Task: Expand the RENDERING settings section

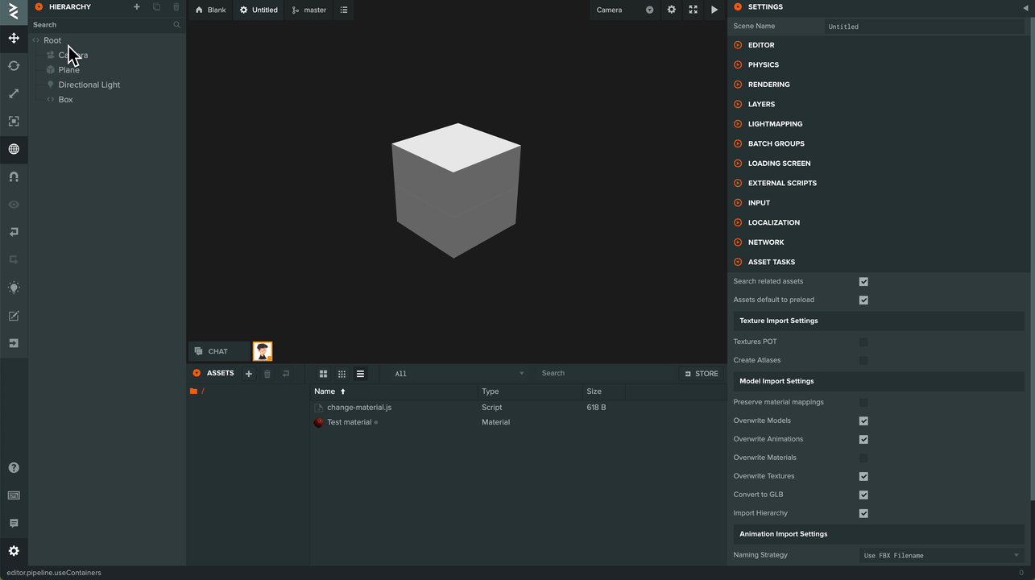Action: click(879, 85)
